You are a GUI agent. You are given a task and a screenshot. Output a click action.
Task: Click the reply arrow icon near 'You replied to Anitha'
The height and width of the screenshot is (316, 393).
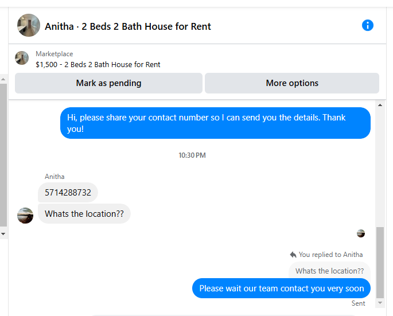(x=293, y=255)
